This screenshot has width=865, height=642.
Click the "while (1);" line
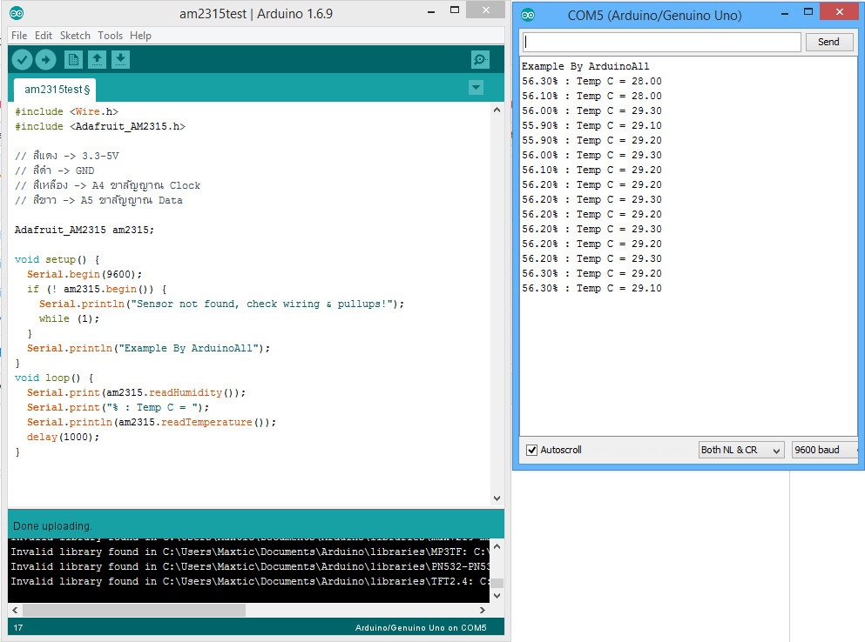tap(69, 319)
